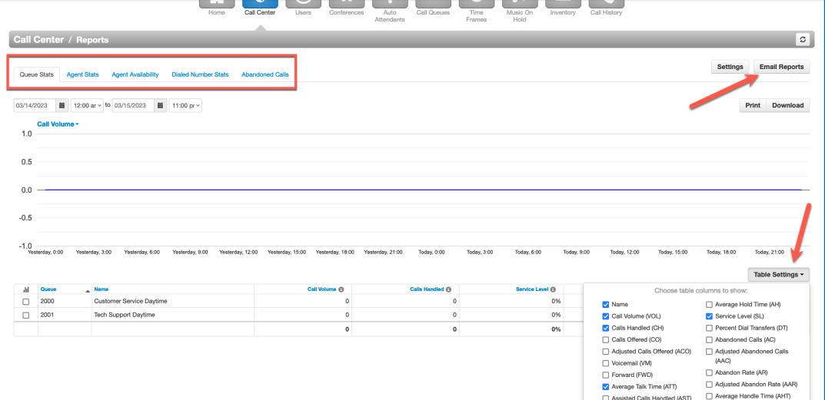Viewport: 825px width, 400px height.
Task: Enable Percent Dial Transfers (DT) column
Action: 709,328
